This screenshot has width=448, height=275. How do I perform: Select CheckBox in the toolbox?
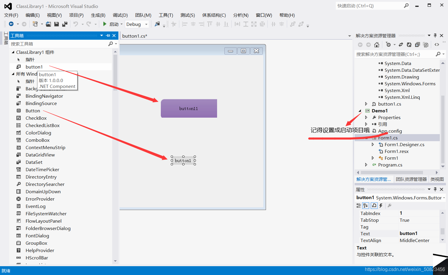(36, 118)
